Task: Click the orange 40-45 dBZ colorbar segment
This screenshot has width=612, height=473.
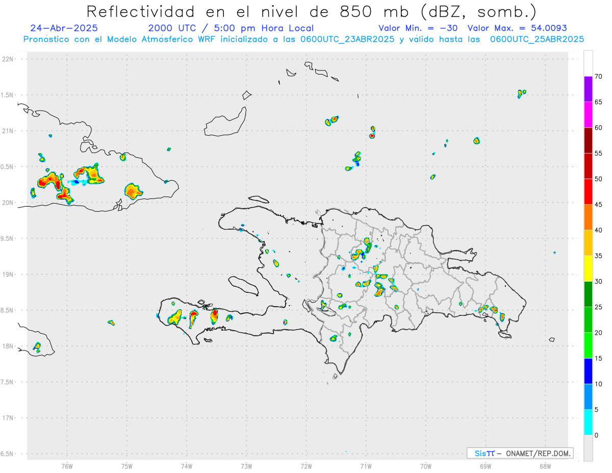Action: [x=588, y=217]
